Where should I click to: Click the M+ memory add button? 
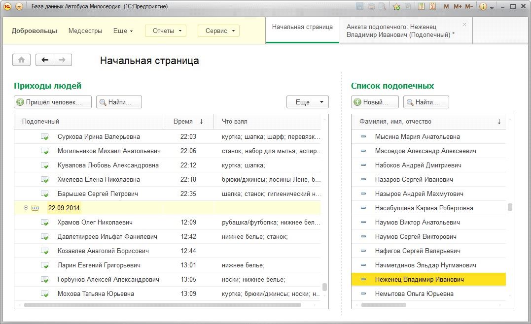(458, 6)
